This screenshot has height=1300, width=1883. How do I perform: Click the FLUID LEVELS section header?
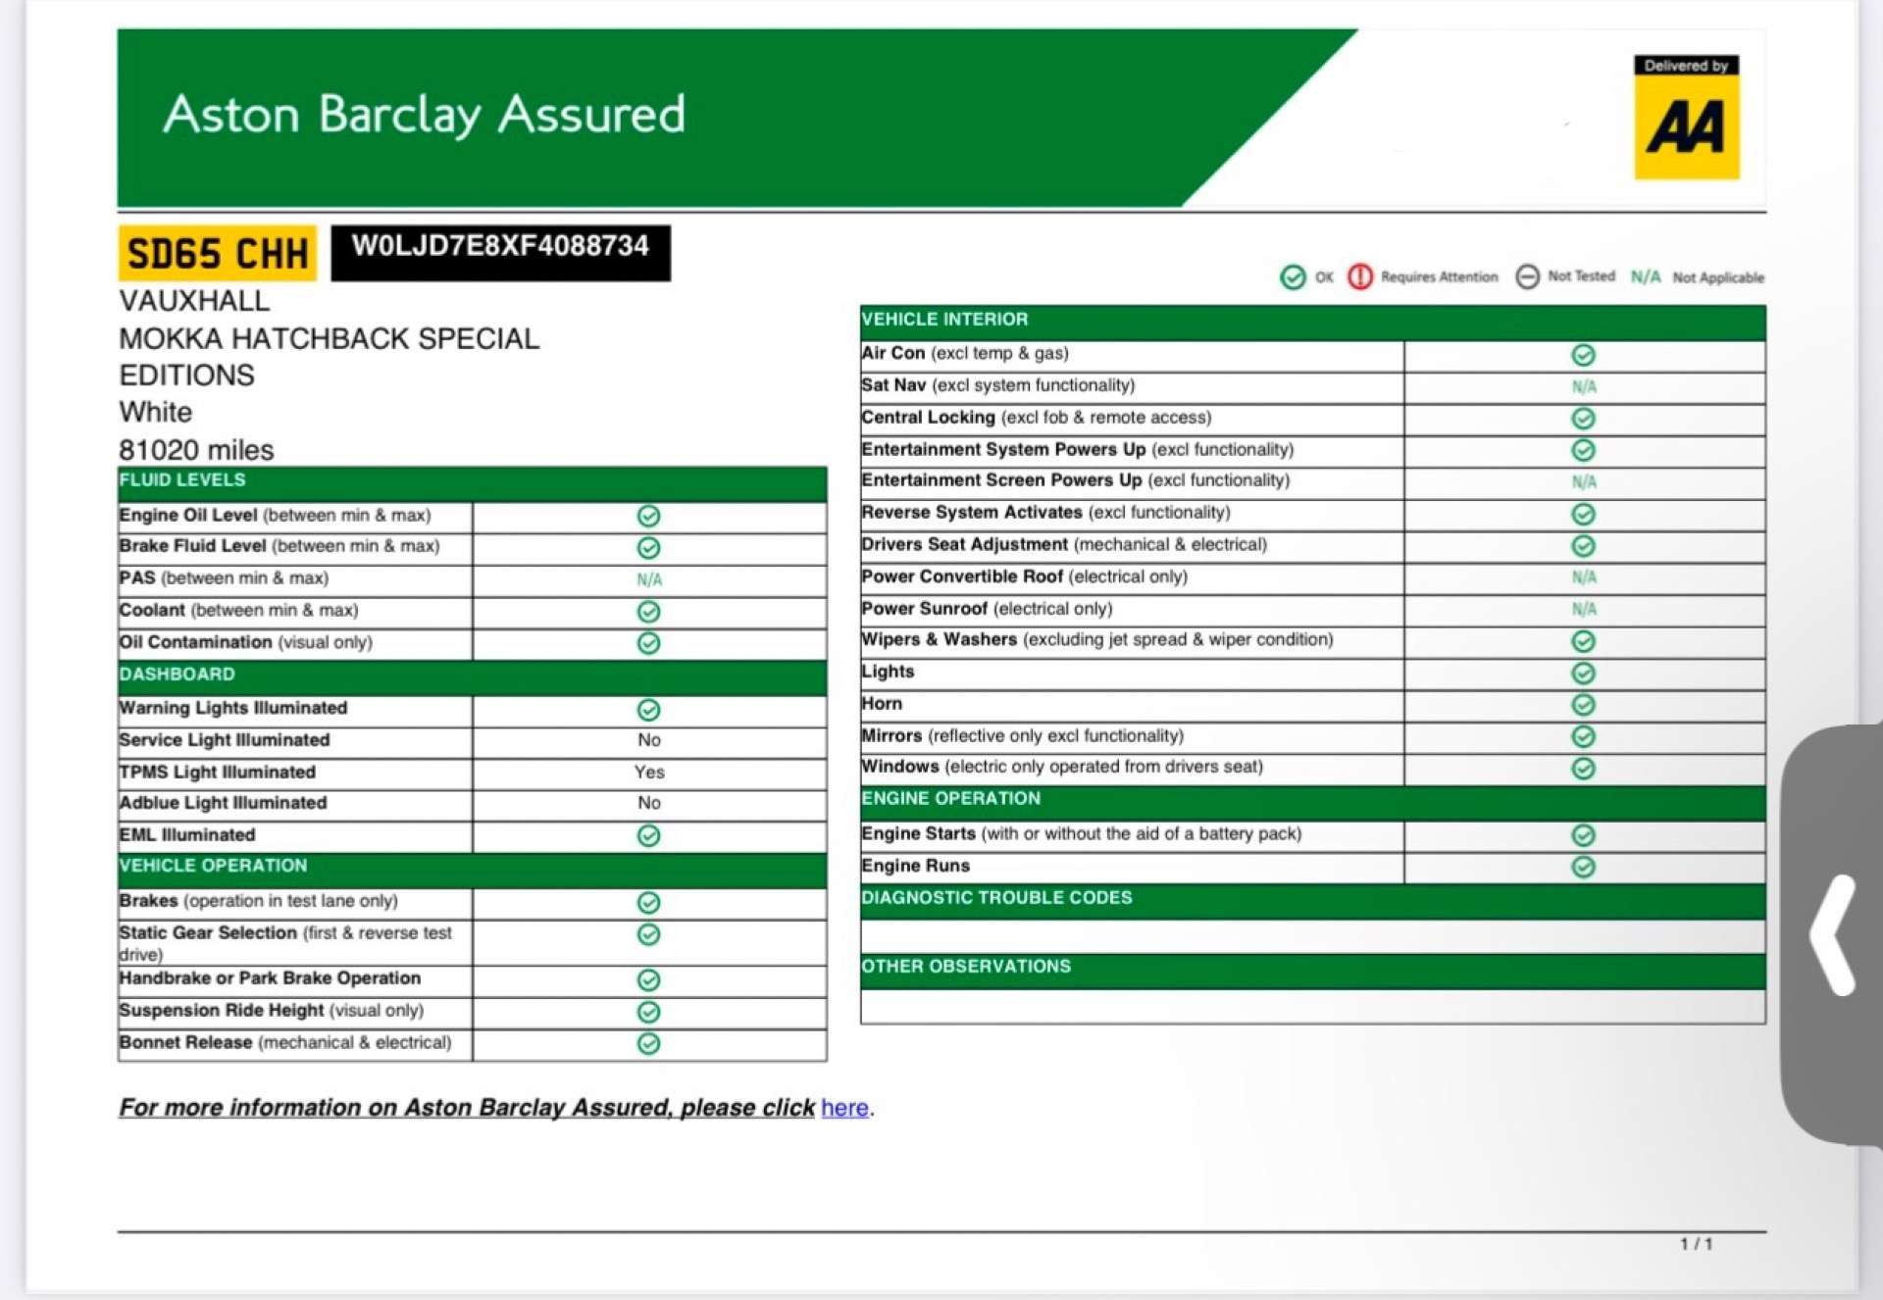point(472,483)
